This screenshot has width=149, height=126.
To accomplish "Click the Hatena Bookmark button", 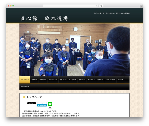I will point(42,104).
